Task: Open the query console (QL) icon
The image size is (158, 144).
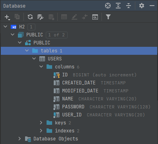Action: (x=95, y=17)
